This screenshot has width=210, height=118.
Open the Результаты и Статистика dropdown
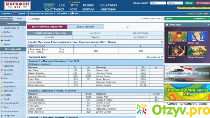[42, 14]
